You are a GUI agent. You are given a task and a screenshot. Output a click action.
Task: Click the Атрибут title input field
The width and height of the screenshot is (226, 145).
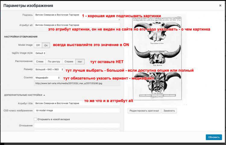click(x=77, y=103)
